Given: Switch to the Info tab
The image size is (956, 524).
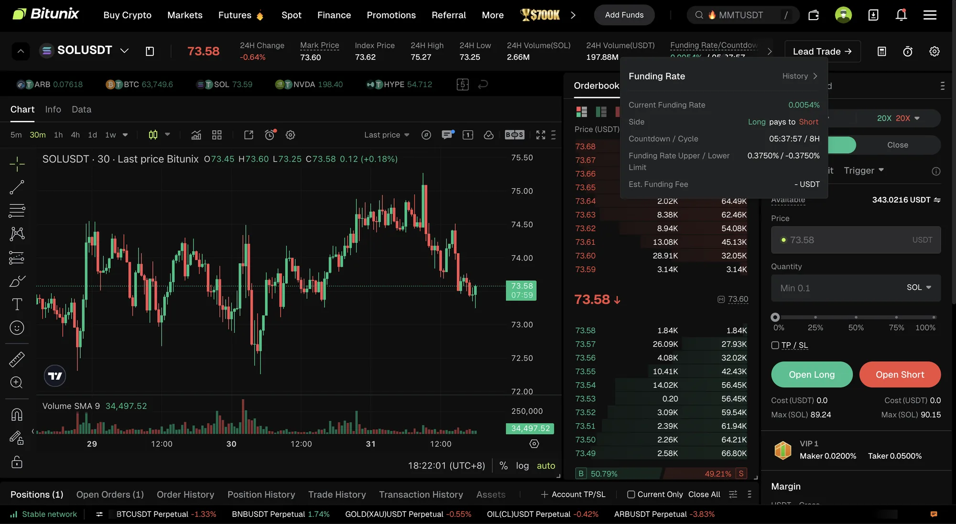Looking at the screenshot, I should [x=53, y=109].
